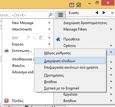Open the bottom Βοήθεια menu entry

pyautogui.click(x=70, y=101)
